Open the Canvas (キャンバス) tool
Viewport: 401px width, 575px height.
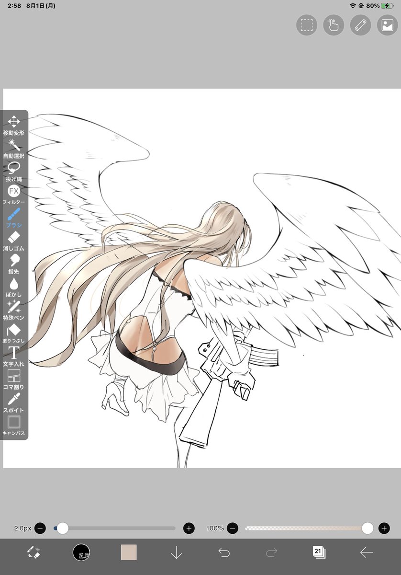(x=13, y=426)
